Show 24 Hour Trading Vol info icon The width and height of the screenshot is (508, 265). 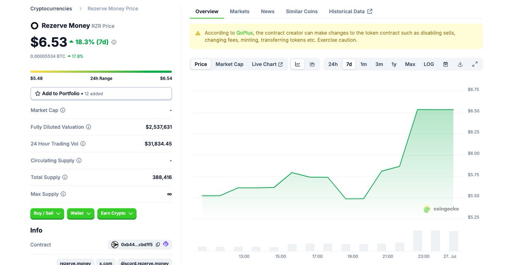(x=83, y=144)
